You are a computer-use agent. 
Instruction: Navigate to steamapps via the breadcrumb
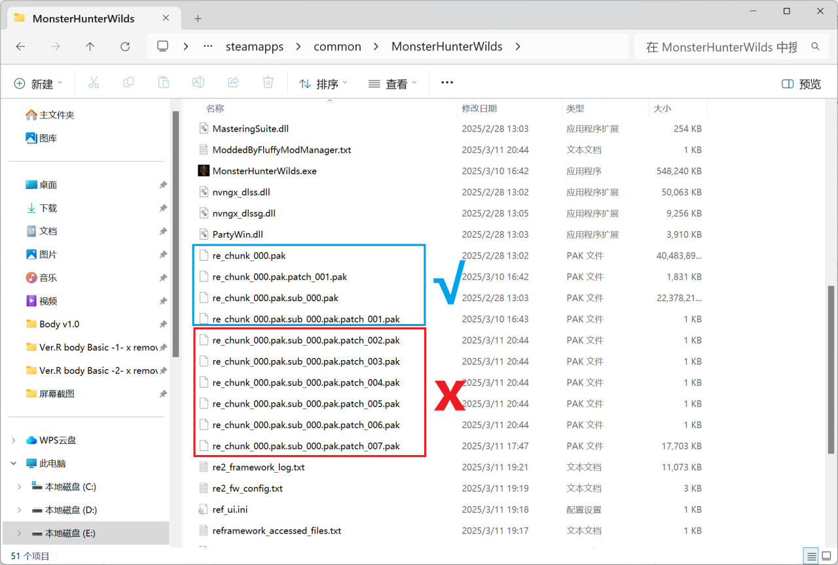point(255,46)
